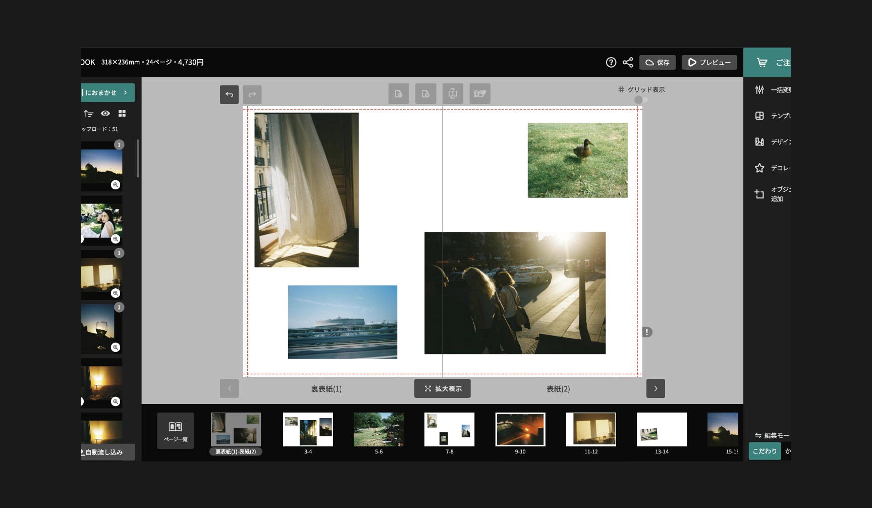Click the プレビュー preview button
Image resolution: width=872 pixels, height=508 pixels.
point(709,62)
